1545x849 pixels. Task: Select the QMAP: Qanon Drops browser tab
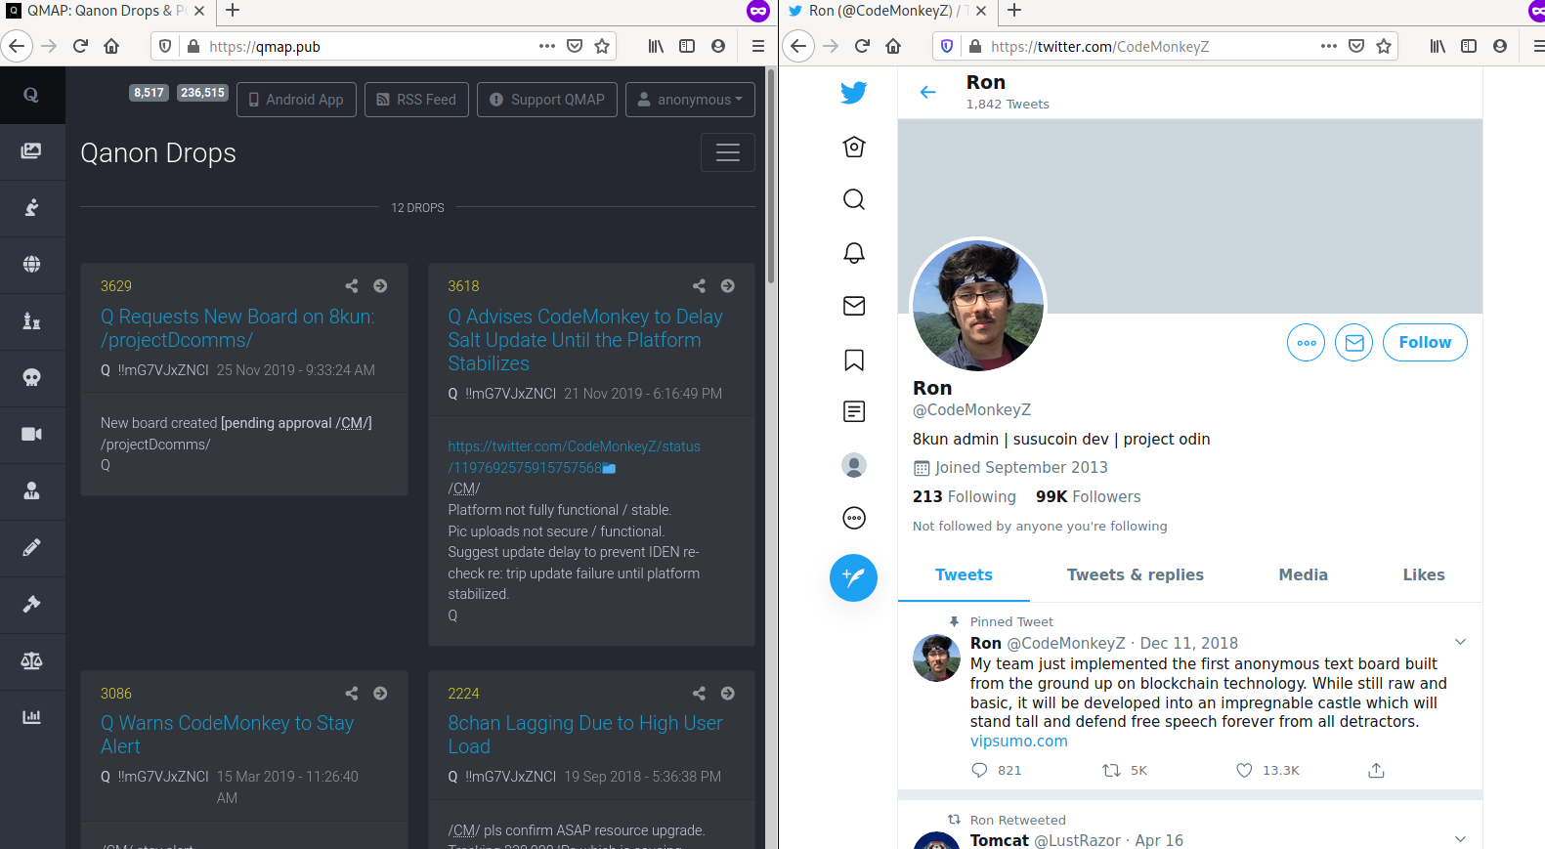[106, 11]
